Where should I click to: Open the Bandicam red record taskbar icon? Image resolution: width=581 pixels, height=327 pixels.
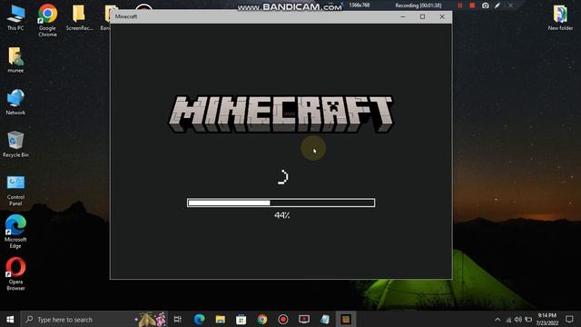[x=283, y=319]
